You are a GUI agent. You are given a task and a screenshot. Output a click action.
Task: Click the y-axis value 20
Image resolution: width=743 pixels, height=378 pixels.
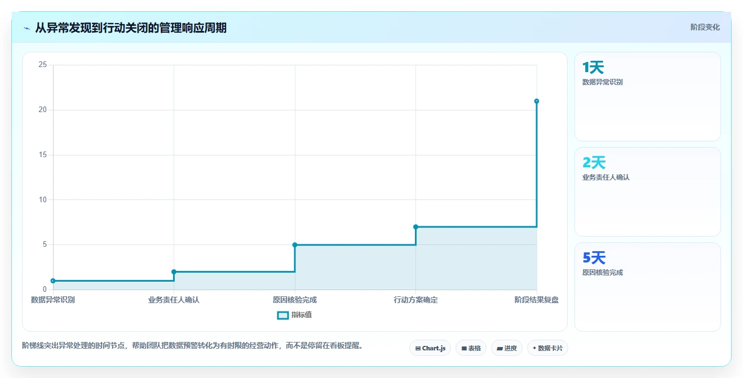coord(42,110)
